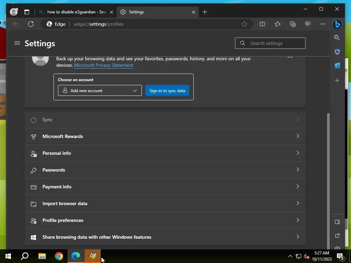Click Microsoft Edge taskbar icon

coord(76,256)
